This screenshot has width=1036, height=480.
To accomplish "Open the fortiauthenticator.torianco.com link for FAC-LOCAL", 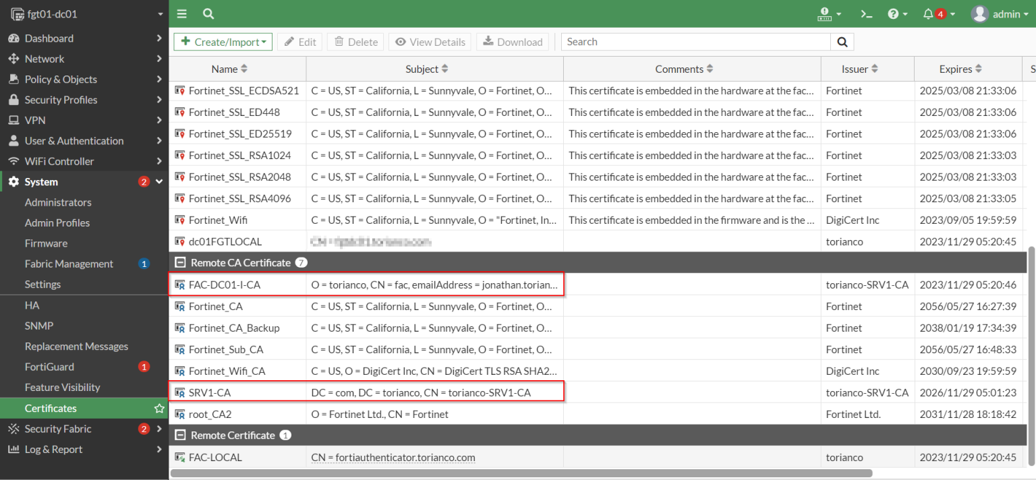I will (x=393, y=457).
